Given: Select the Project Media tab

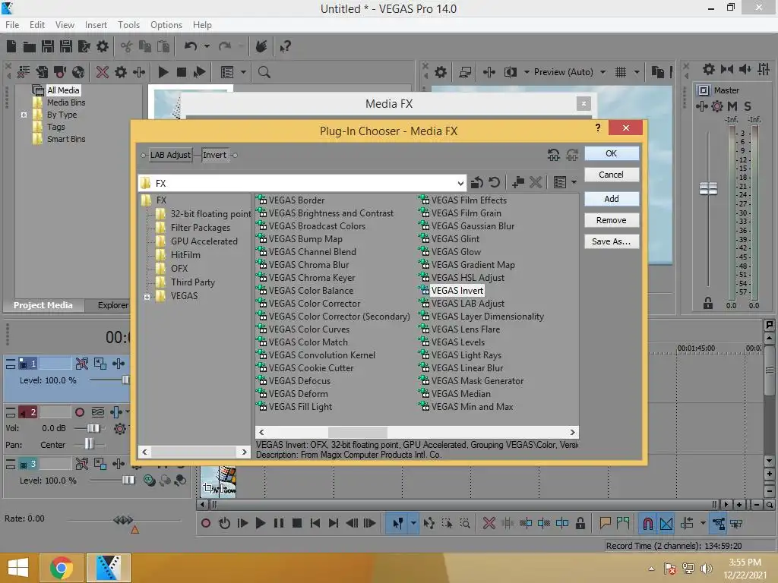Looking at the screenshot, I should tap(43, 305).
